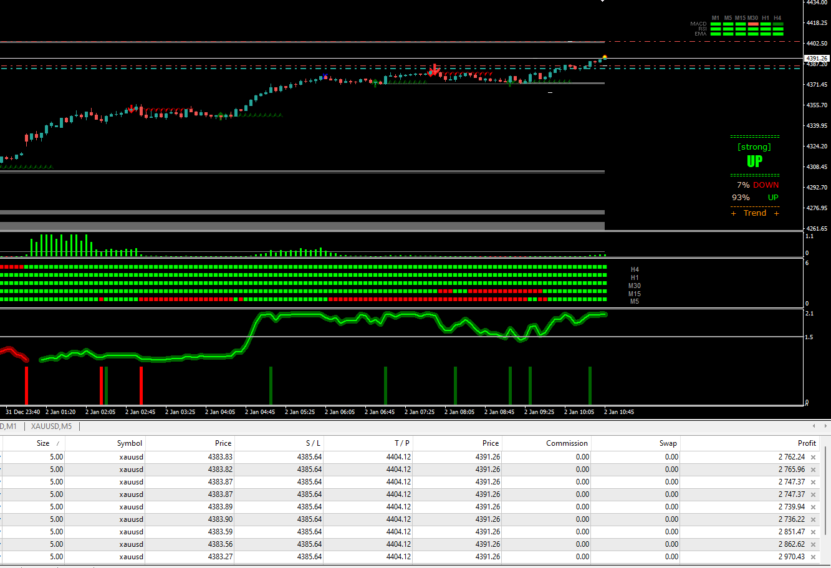Viewport: 831px width, 568px height.
Task: Close the order with profit 2 762.24
Action: click(x=813, y=457)
